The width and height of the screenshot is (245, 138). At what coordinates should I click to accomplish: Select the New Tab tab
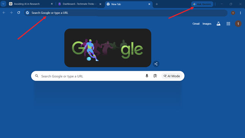(x=129, y=4)
